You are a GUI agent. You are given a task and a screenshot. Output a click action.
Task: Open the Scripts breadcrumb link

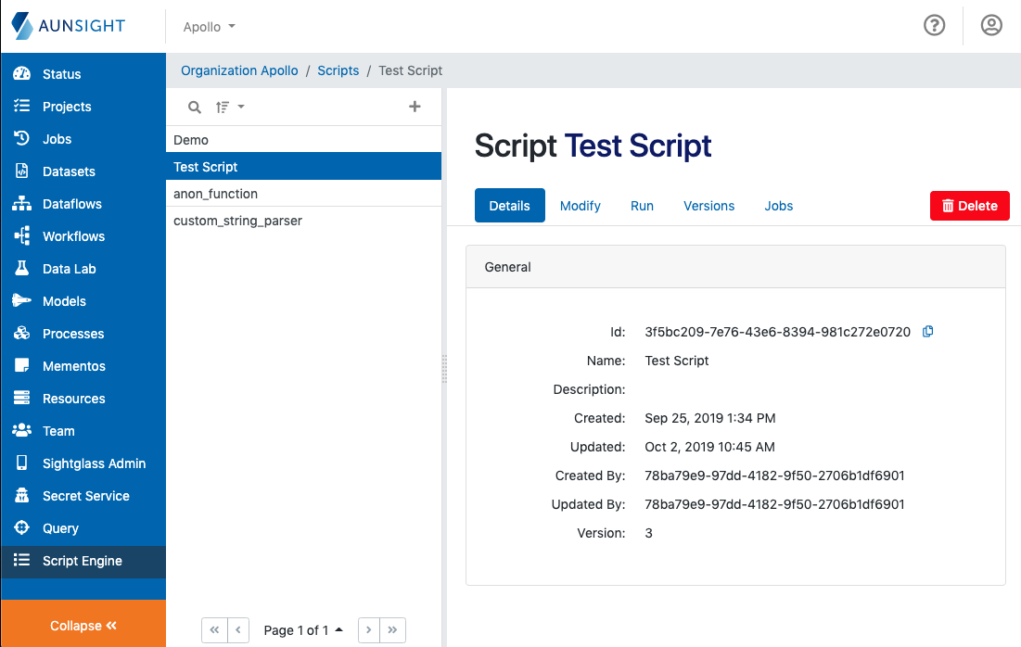(x=338, y=70)
